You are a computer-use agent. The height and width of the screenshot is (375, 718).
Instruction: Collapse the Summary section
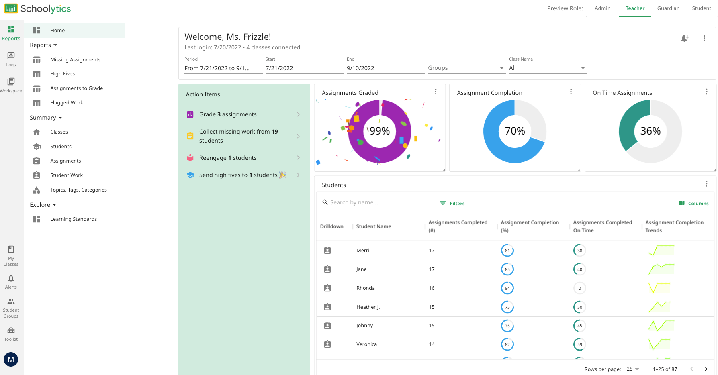(x=46, y=117)
